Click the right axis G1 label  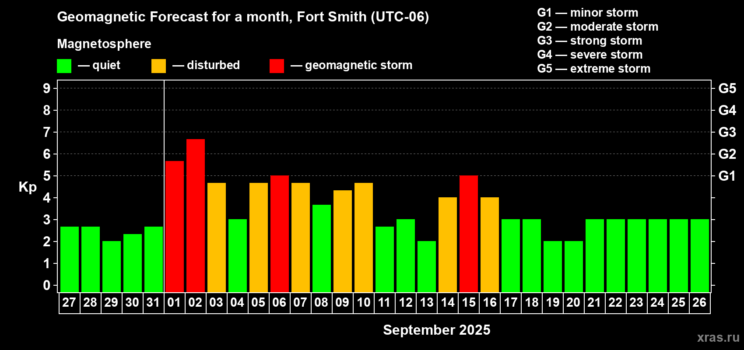coord(727,176)
